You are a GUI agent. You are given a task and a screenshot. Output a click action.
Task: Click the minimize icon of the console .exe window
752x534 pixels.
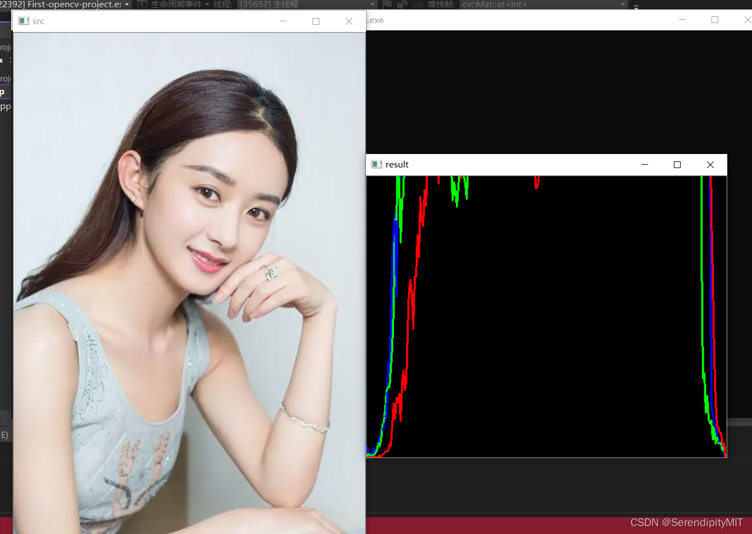tap(682, 20)
